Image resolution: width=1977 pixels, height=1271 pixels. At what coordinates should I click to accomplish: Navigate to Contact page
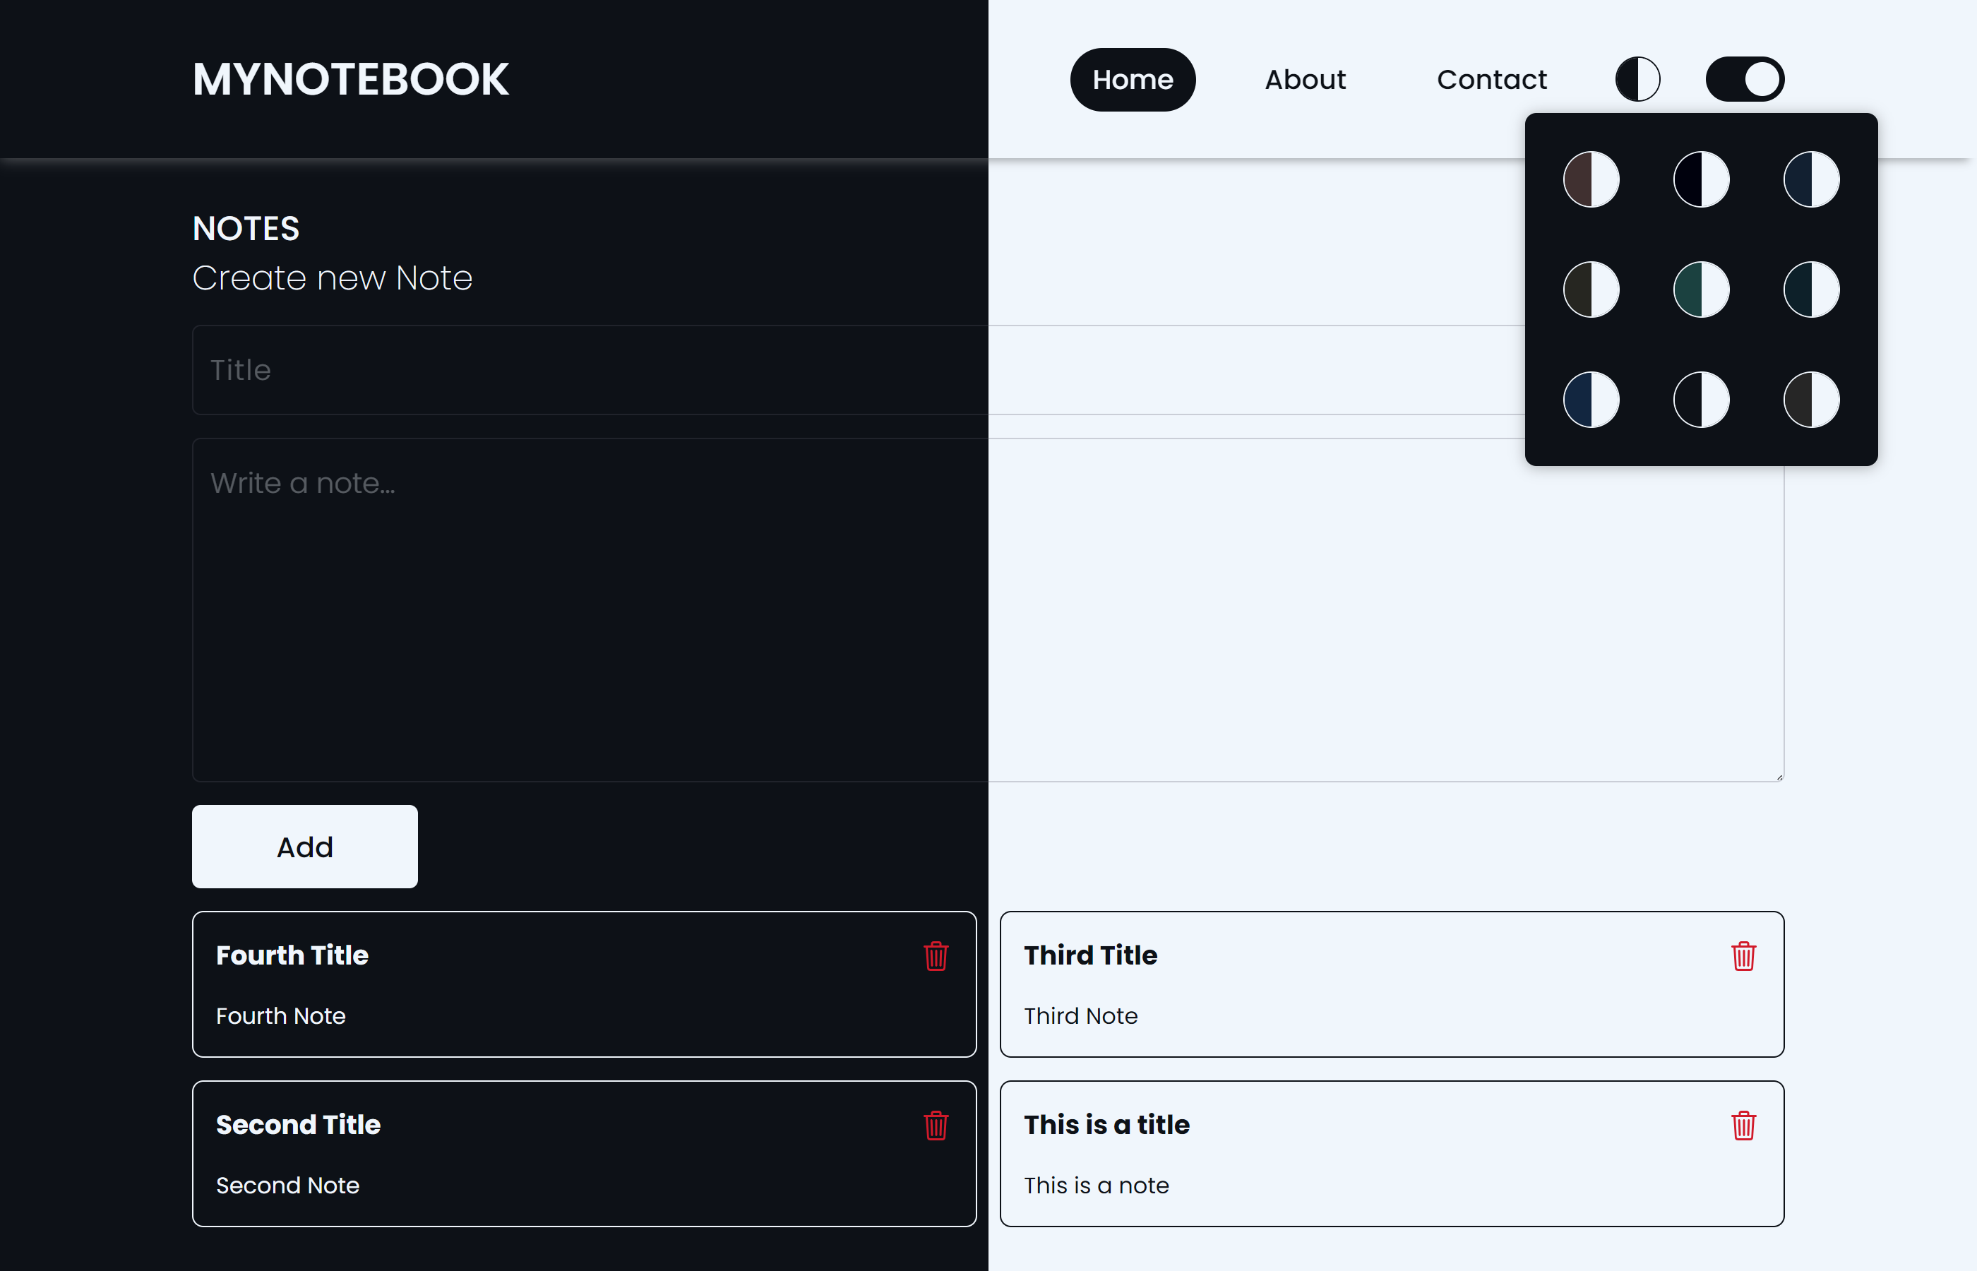coord(1491,79)
